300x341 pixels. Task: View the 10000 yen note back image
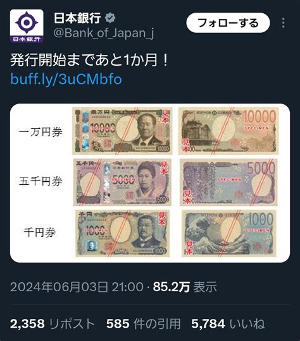click(x=228, y=131)
